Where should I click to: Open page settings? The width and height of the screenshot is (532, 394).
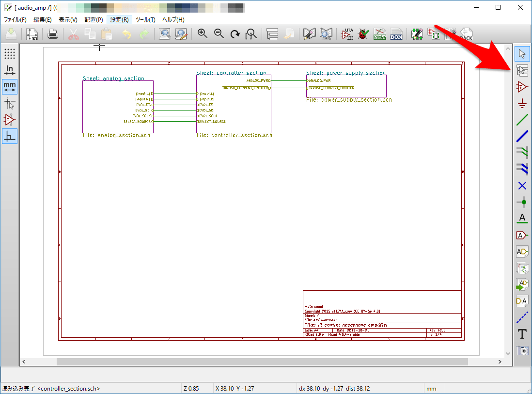[x=32, y=34]
